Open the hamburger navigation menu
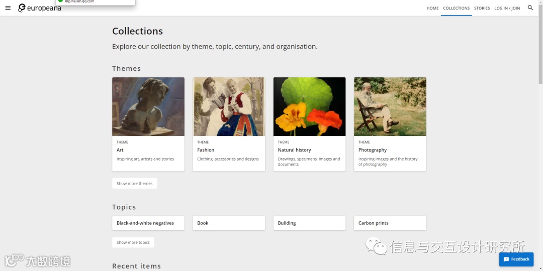The image size is (543, 271). coord(8,8)
